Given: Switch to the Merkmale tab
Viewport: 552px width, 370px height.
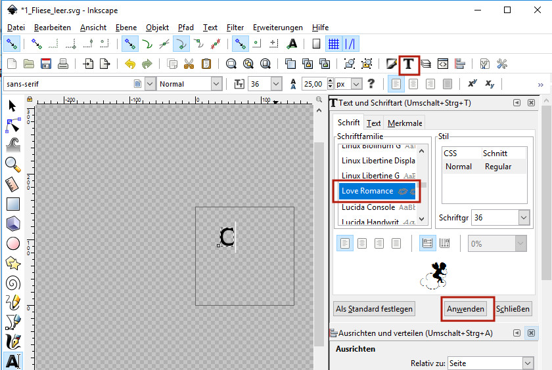Looking at the screenshot, I should pyautogui.click(x=405, y=123).
